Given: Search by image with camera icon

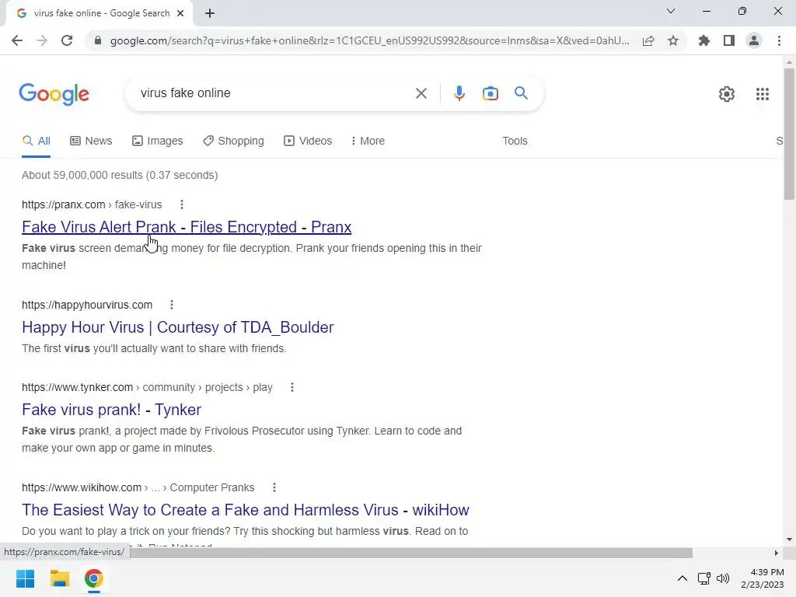Looking at the screenshot, I should click(491, 93).
